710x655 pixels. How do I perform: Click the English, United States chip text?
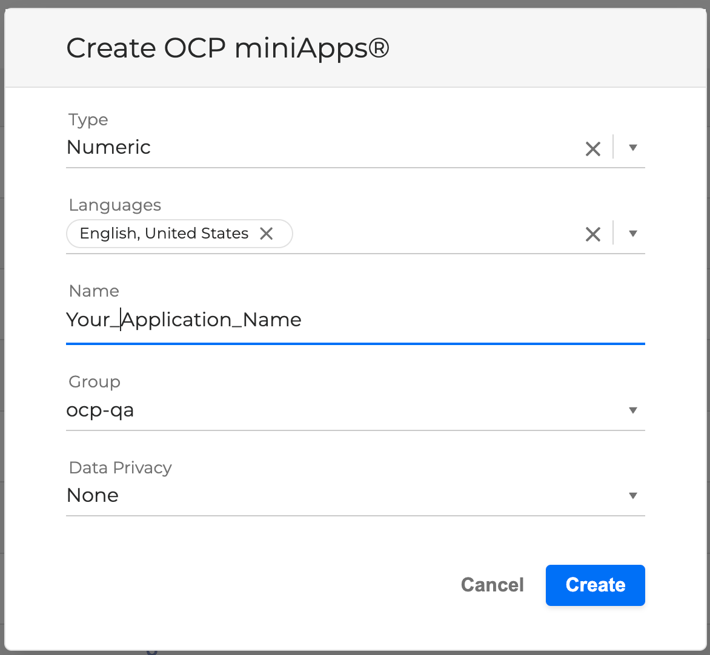click(x=164, y=234)
